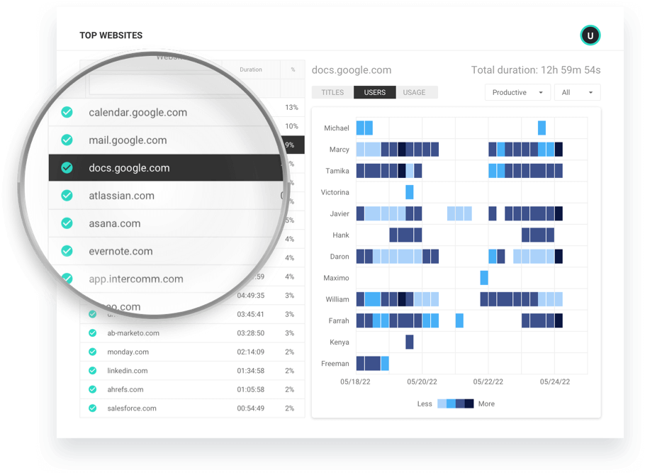Click the lightest blue legend swatch
The height and width of the screenshot is (473, 645).
[x=442, y=404]
